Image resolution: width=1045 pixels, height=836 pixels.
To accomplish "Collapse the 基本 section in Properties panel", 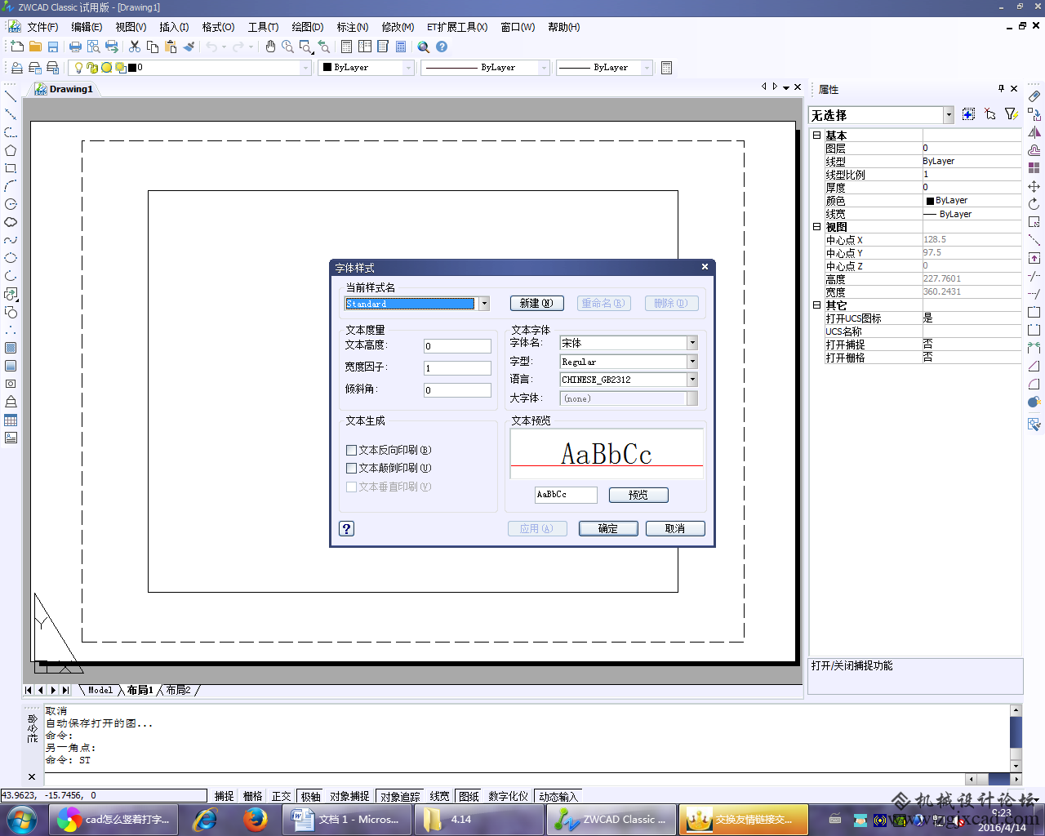I will (816, 136).
